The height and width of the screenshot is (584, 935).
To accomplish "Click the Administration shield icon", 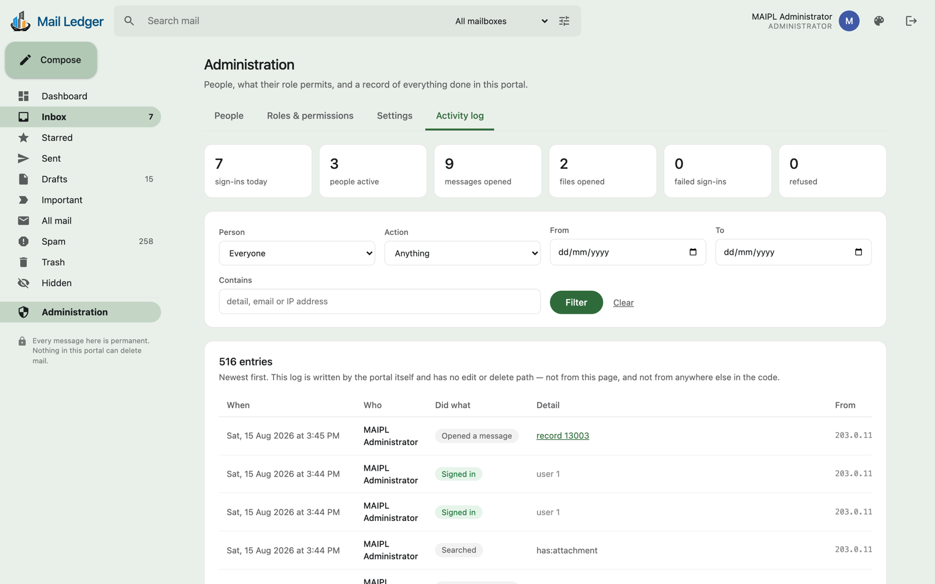I will [23, 312].
